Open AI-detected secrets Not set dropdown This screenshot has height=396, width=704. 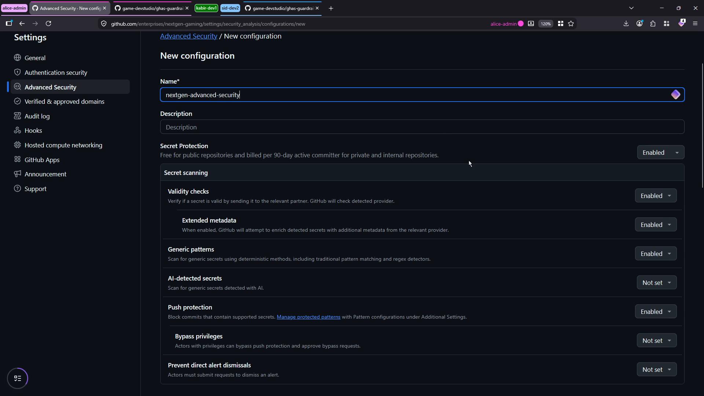(x=657, y=283)
